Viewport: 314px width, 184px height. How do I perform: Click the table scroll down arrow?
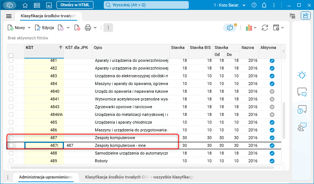pyautogui.click(x=284, y=163)
